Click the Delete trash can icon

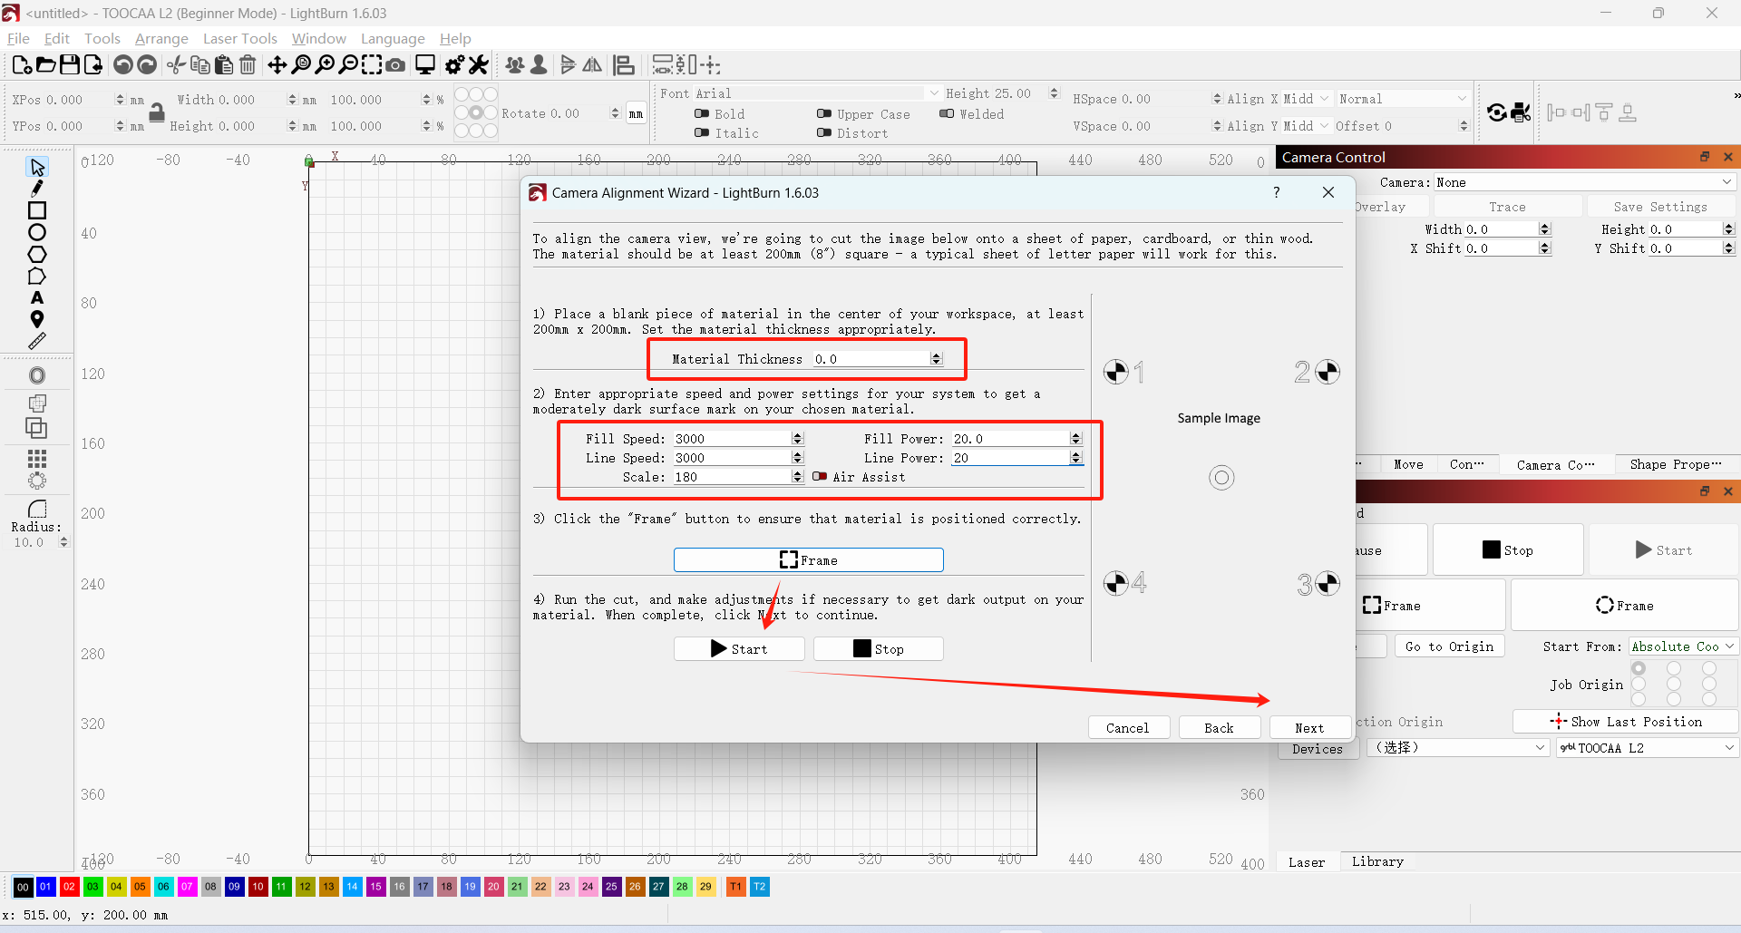(248, 64)
